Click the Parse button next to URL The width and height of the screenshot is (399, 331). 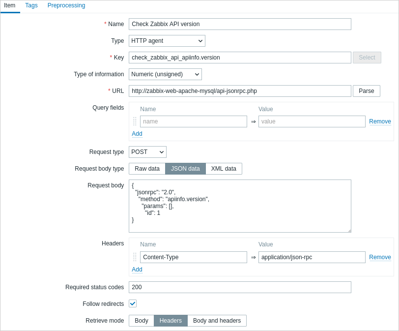(367, 91)
